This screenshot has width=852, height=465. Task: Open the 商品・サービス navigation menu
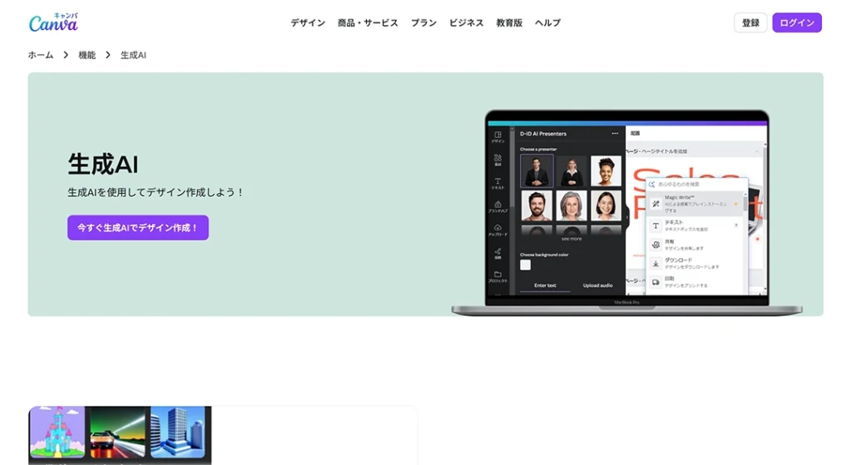pos(368,22)
